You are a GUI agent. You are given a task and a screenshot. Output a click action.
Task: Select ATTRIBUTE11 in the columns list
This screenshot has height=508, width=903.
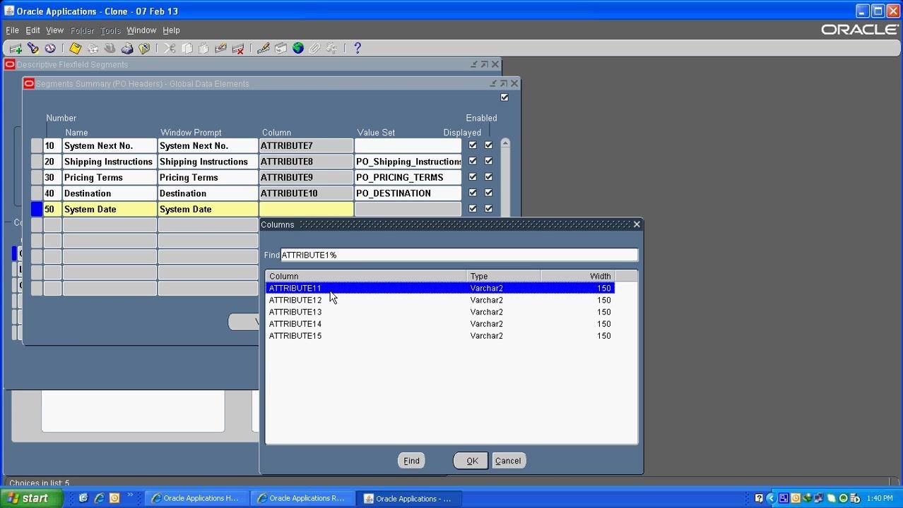pos(439,288)
